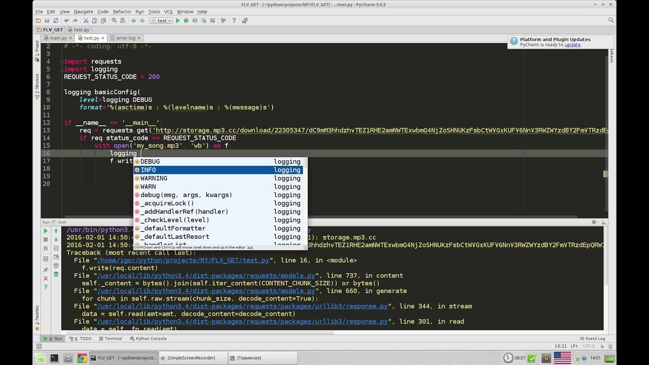Switch to the main.py editor tab

58,38
